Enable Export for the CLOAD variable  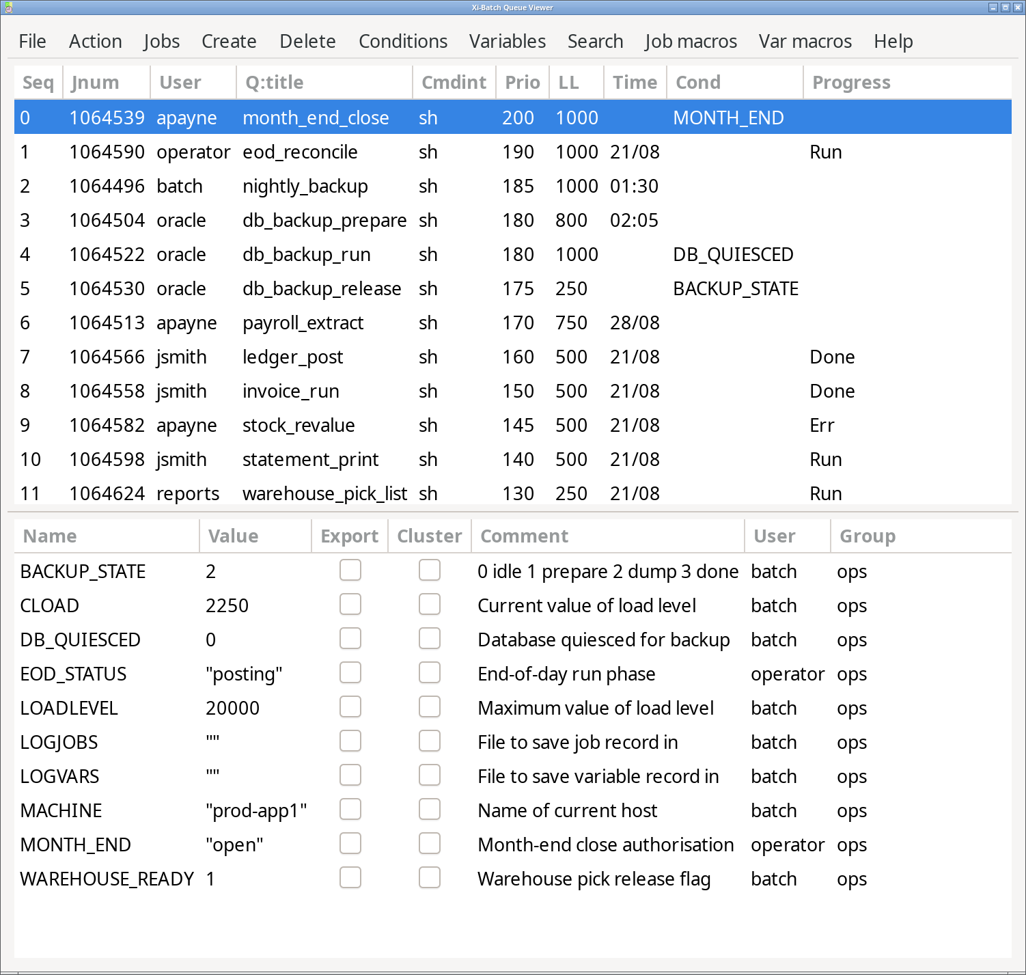(x=350, y=604)
